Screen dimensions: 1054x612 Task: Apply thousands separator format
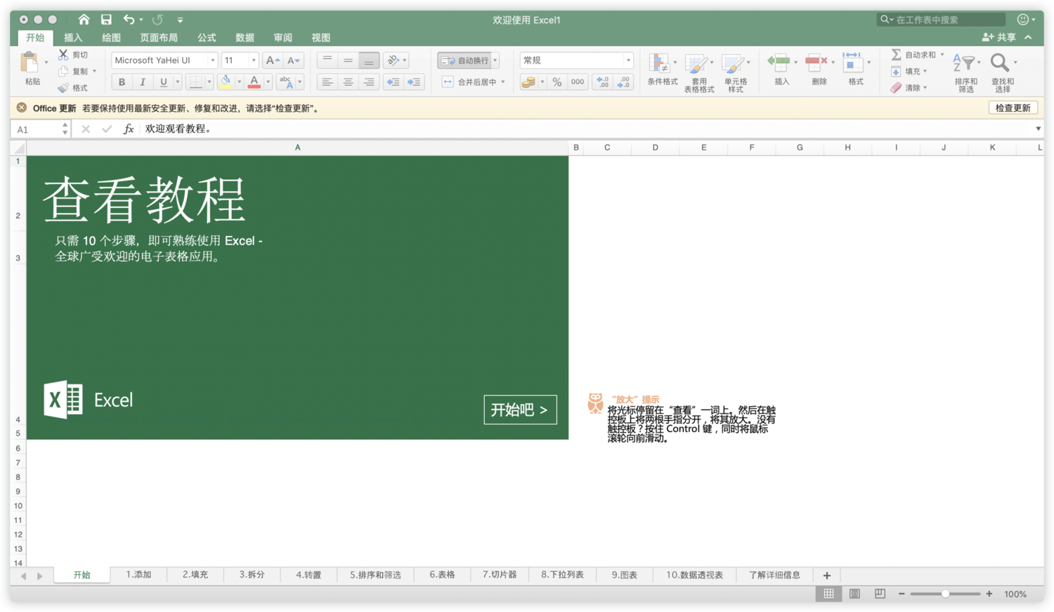(x=578, y=82)
